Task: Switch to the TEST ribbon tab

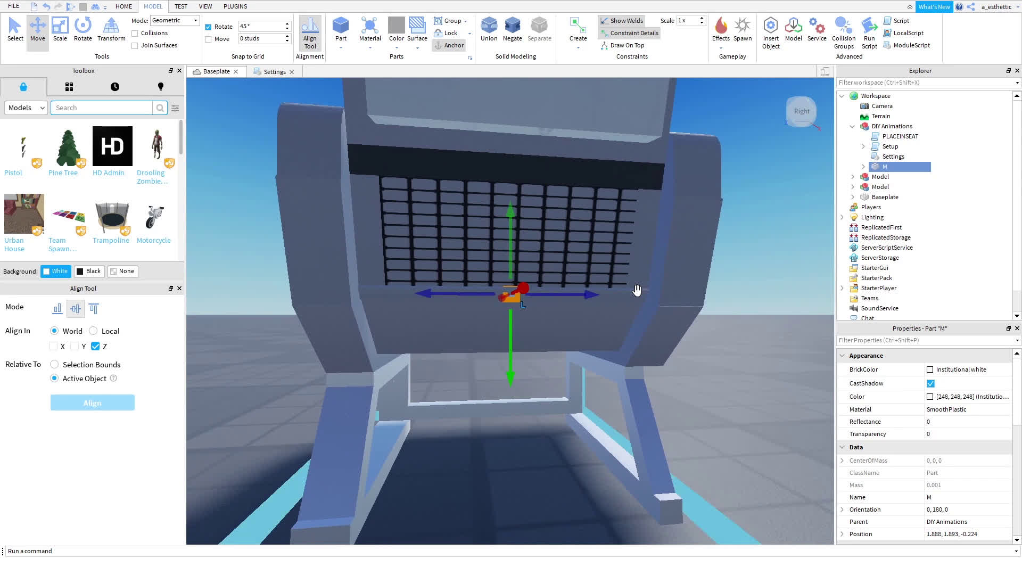Action: point(181,6)
